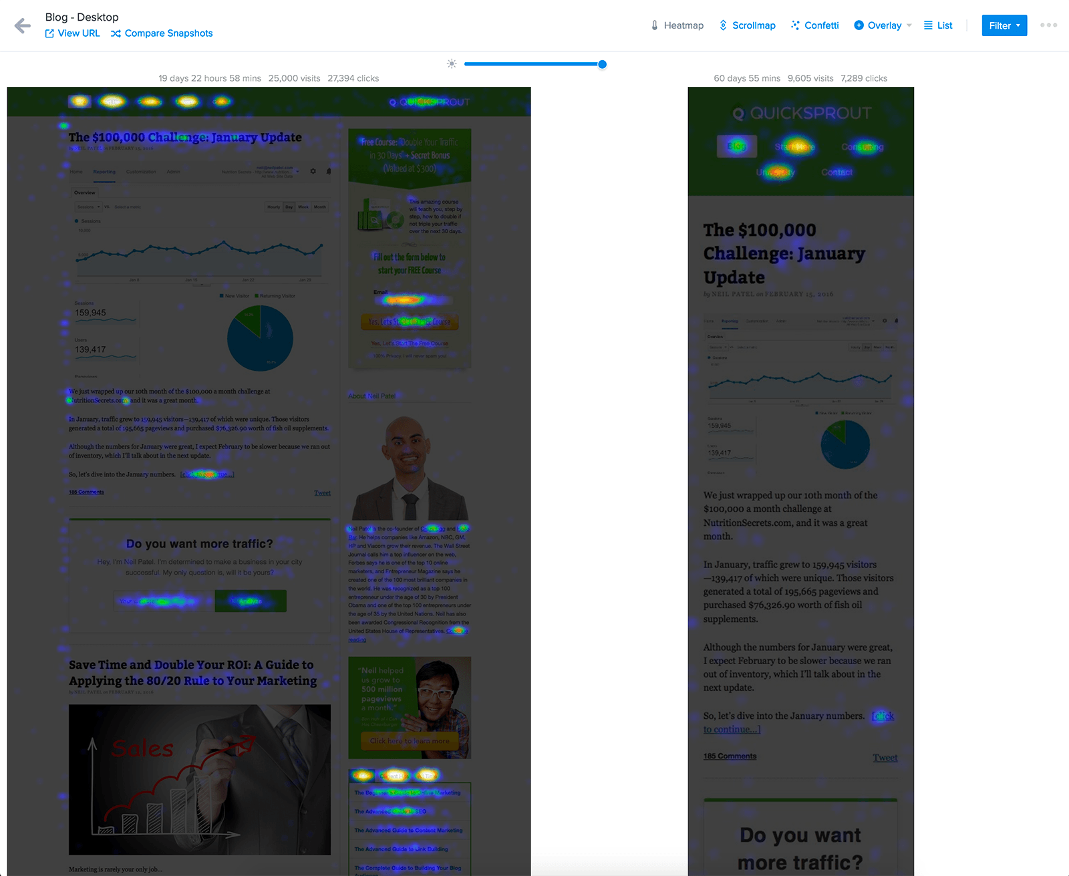Click the back arrow to exit snapshot
Image resolution: width=1069 pixels, height=876 pixels.
(22, 25)
